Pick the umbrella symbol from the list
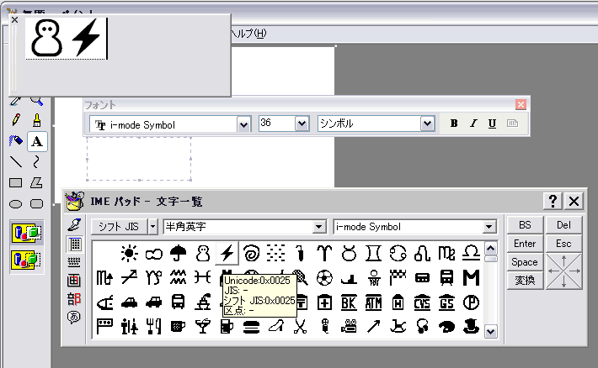Image resolution: width=598 pixels, height=368 pixels. tap(178, 253)
